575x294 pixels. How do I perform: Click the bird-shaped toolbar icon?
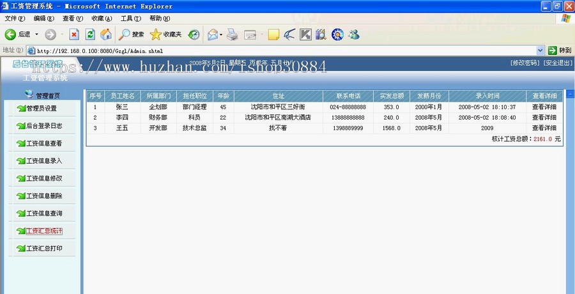click(x=289, y=35)
